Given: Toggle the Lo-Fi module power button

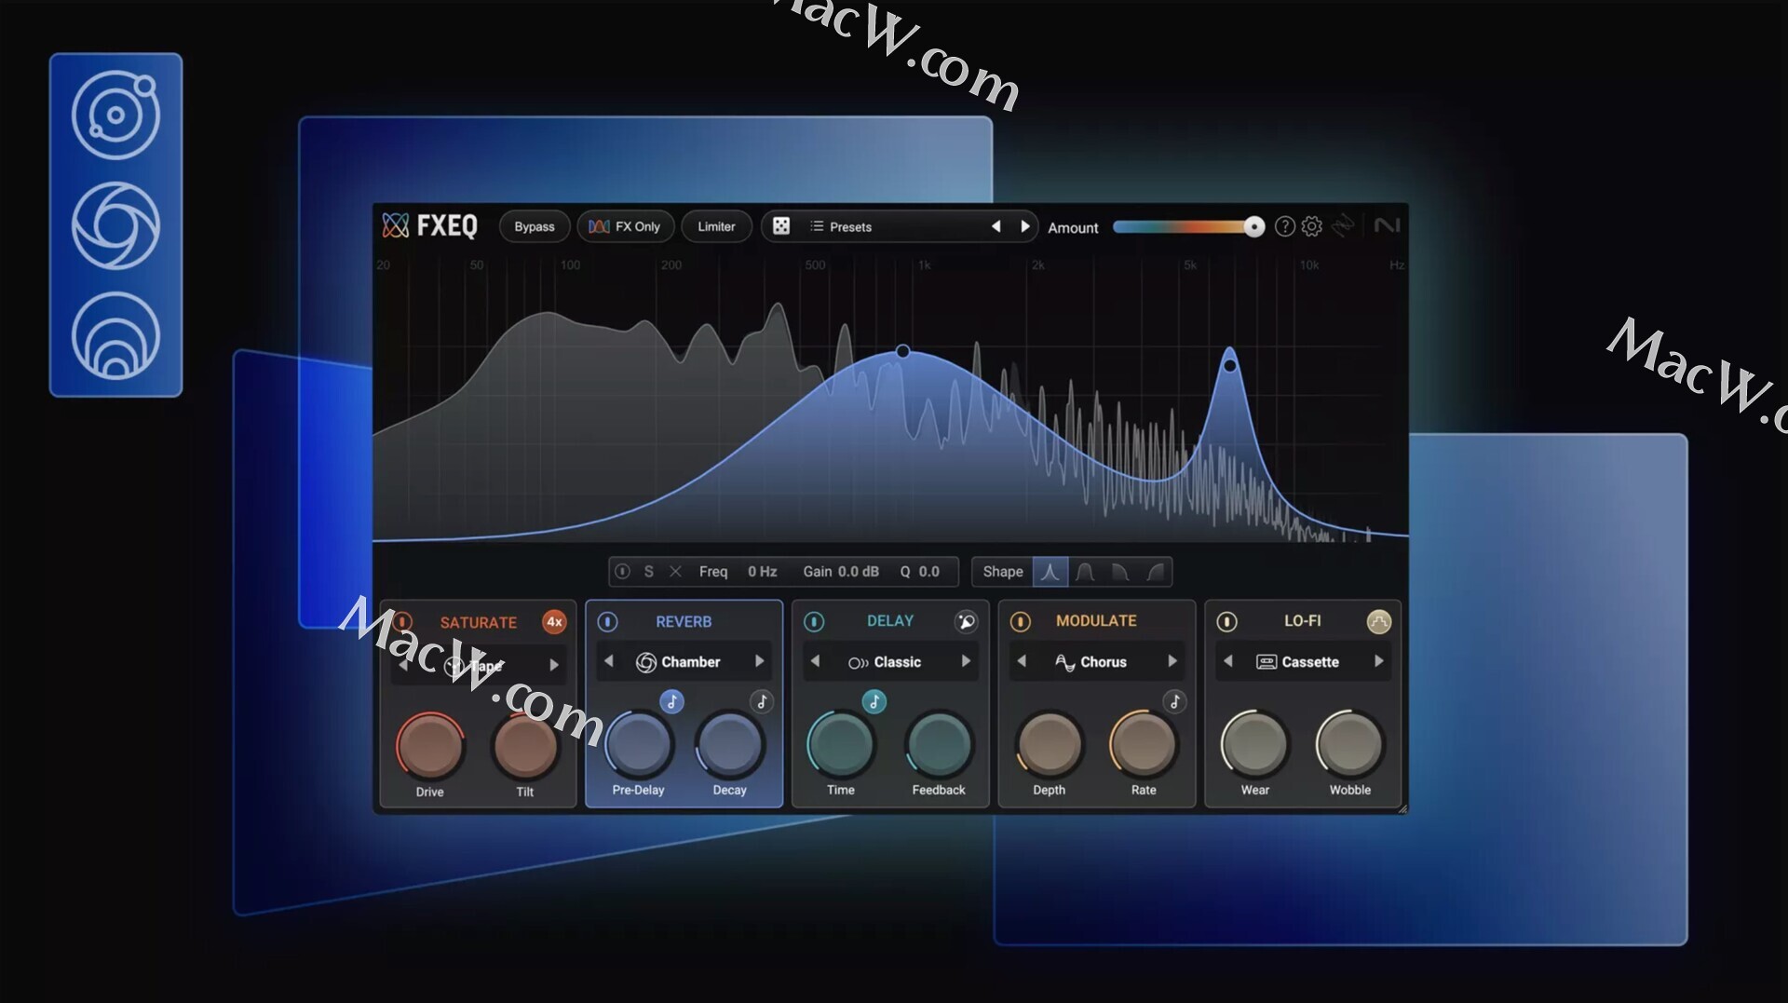Looking at the screenshot, I should click(1227, 621).
